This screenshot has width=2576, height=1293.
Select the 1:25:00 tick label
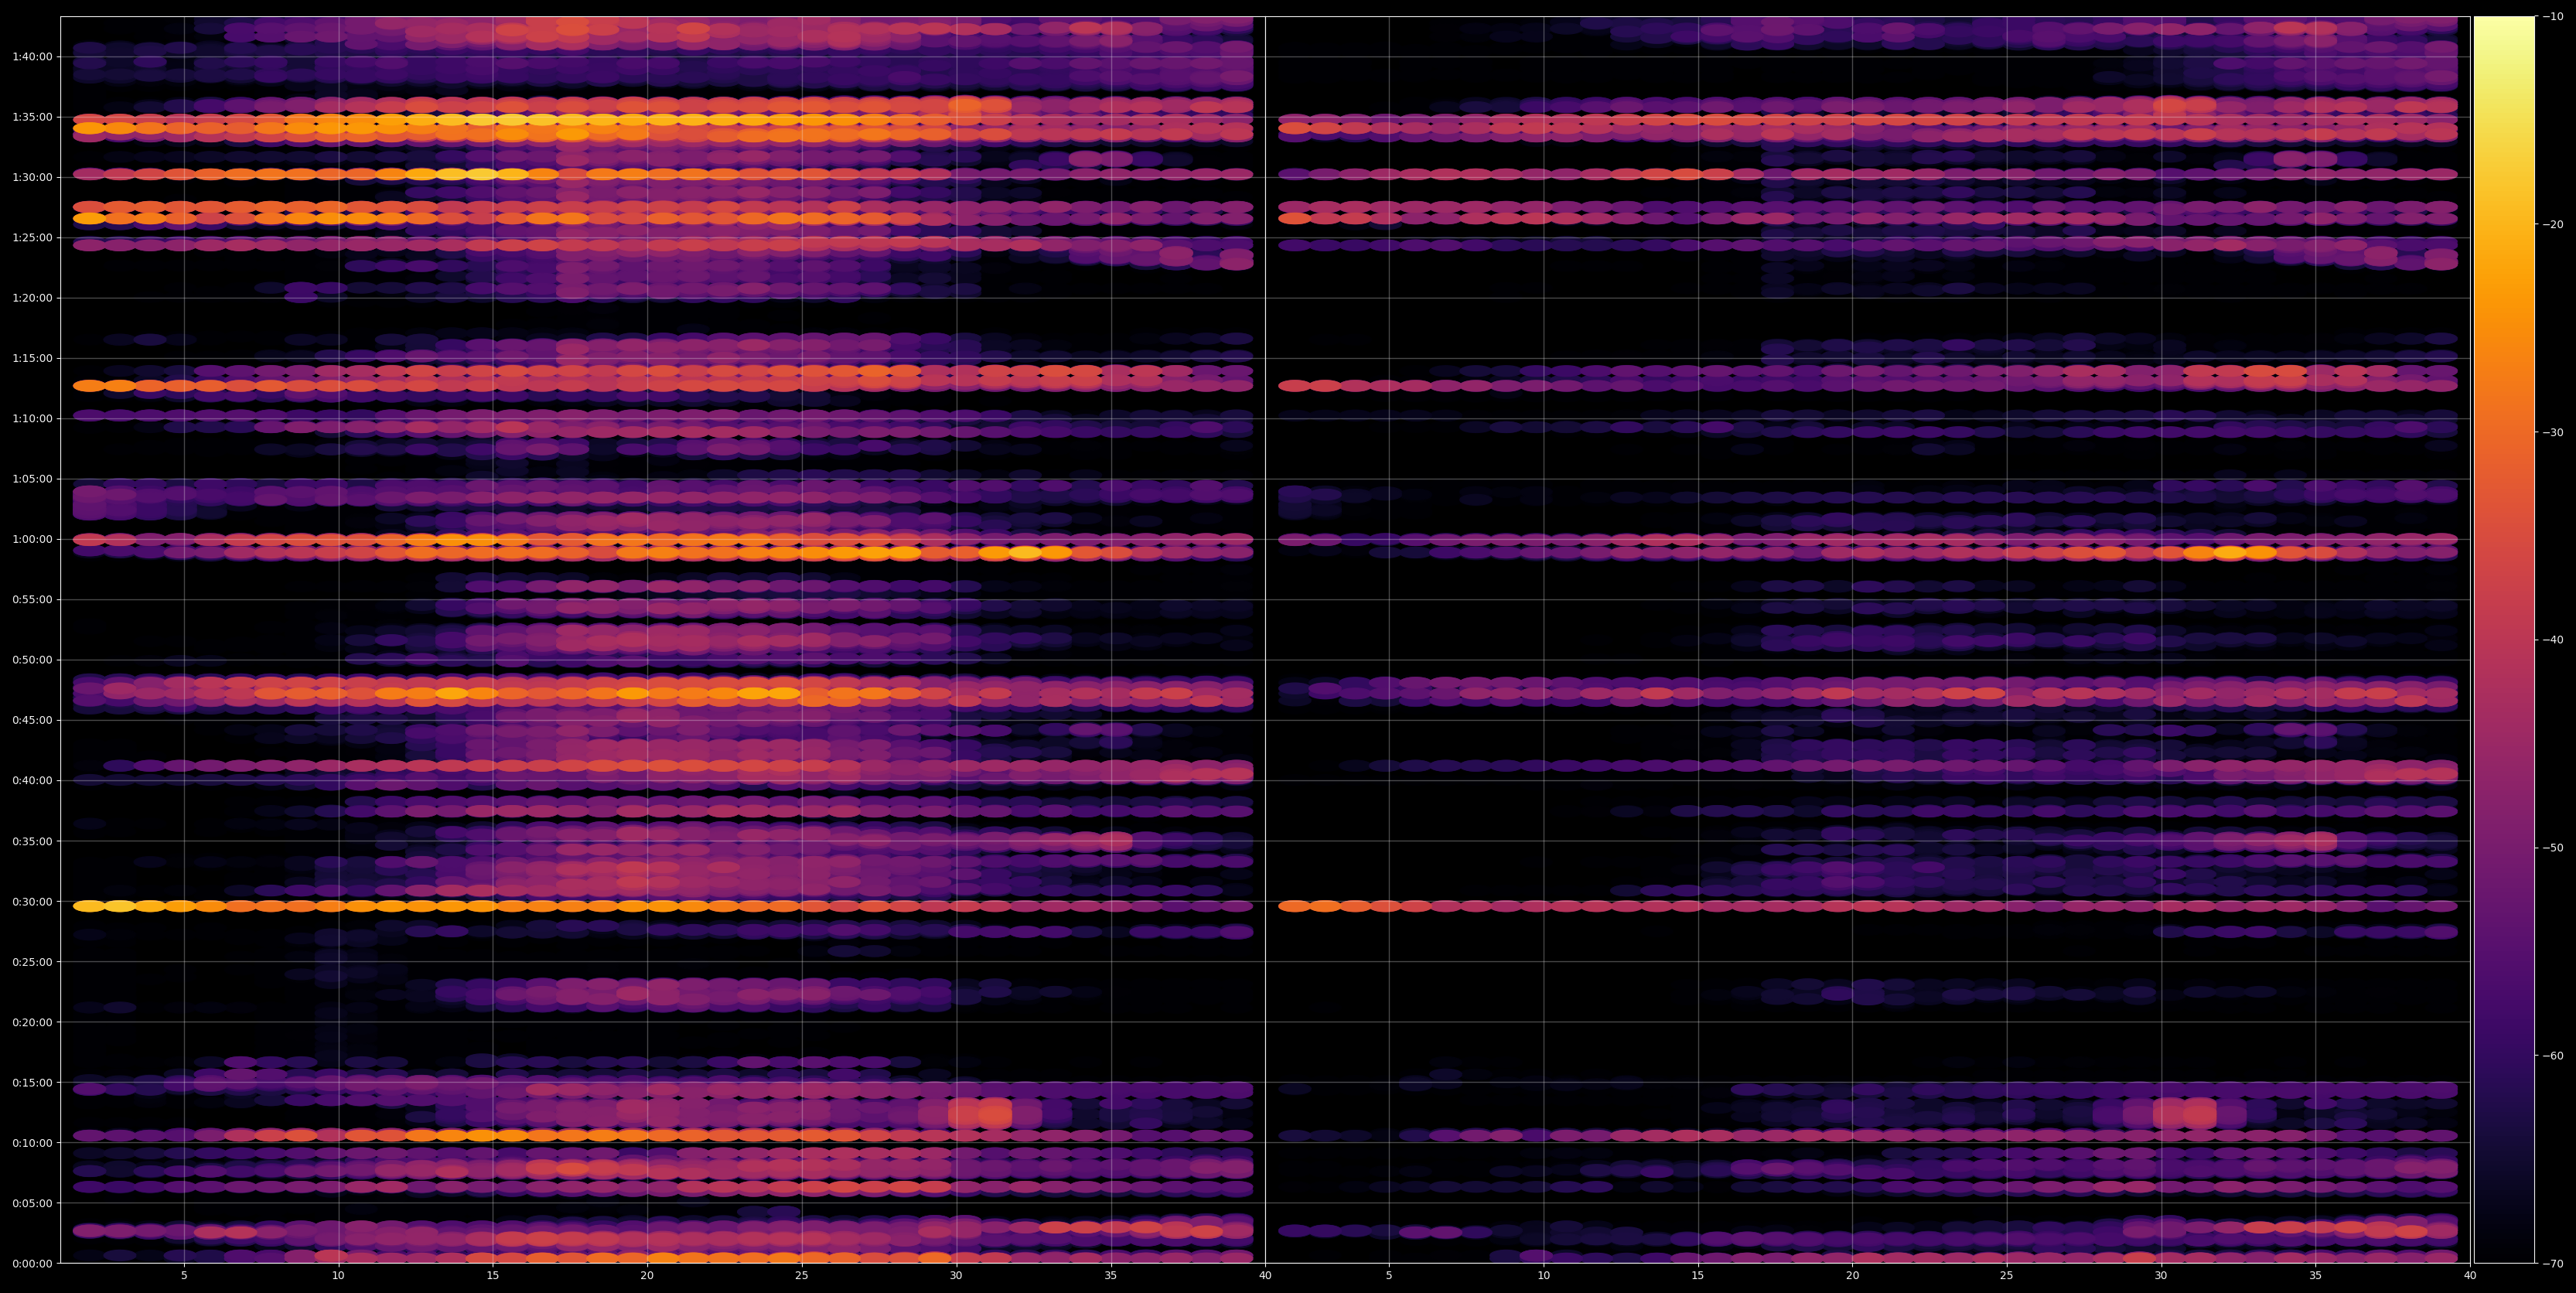pos(32,238)
